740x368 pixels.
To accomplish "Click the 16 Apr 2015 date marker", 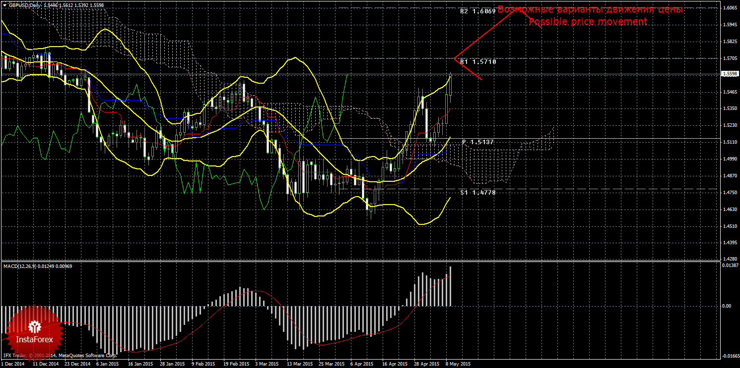I will [x=395, y=364].
